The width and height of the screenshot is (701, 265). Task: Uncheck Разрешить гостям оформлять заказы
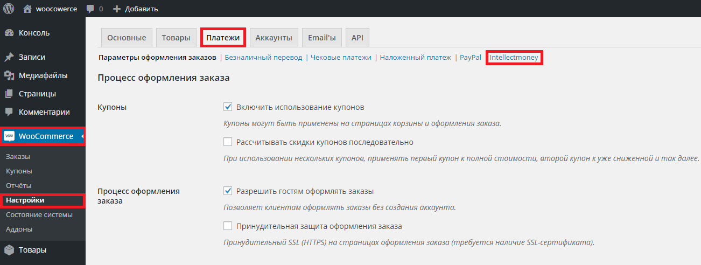228,191
